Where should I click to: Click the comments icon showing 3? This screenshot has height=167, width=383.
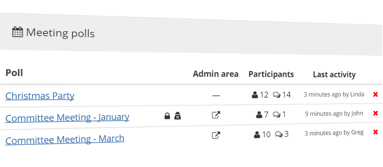point(279,134)
